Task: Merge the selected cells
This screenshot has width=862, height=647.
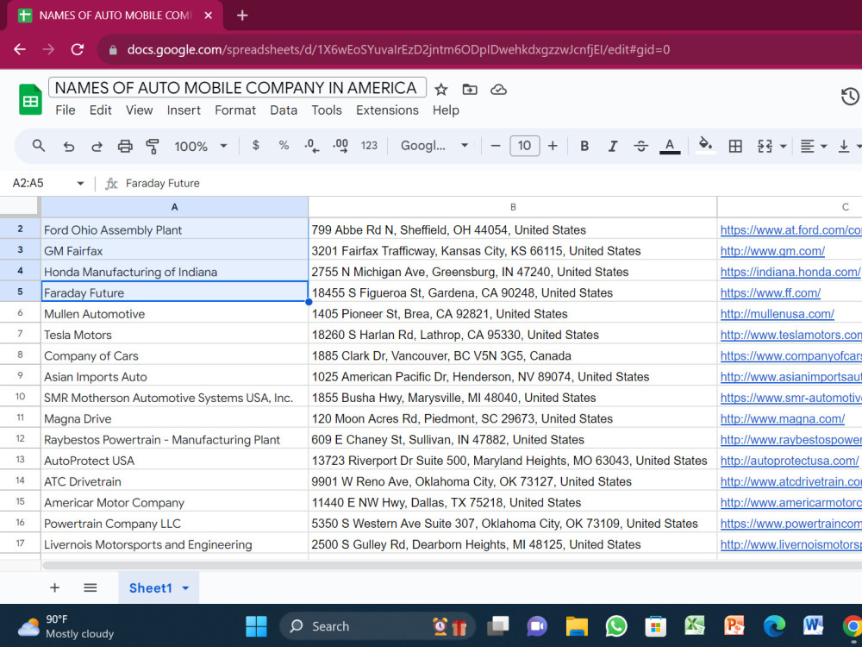Action: [765, 146]
